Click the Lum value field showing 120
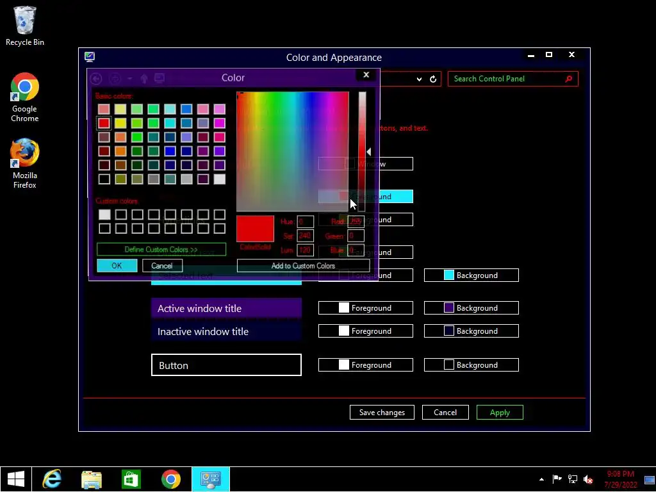 point(305,250)
